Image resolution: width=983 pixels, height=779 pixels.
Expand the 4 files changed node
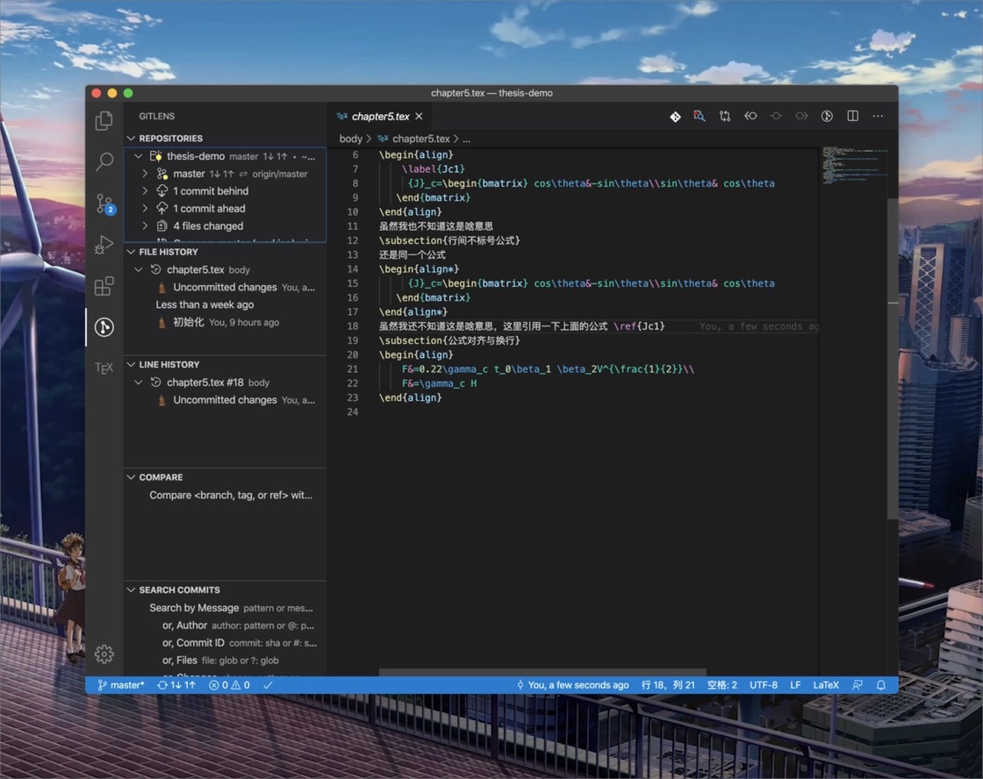pyautogui.click(x=145, y=226)
